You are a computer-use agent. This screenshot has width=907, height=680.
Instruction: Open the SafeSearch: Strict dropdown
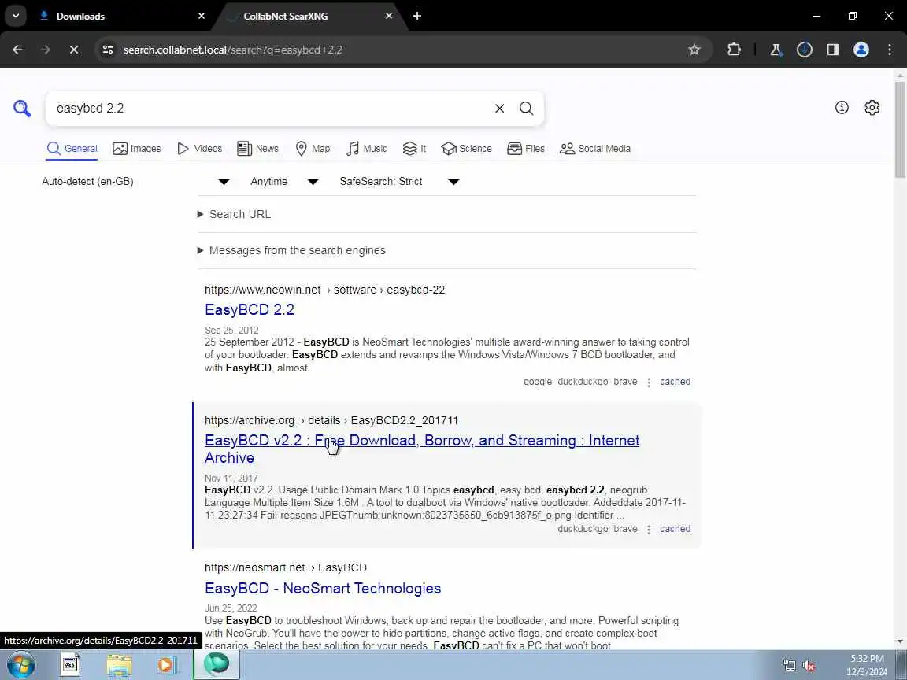click(x=399, y=182)
